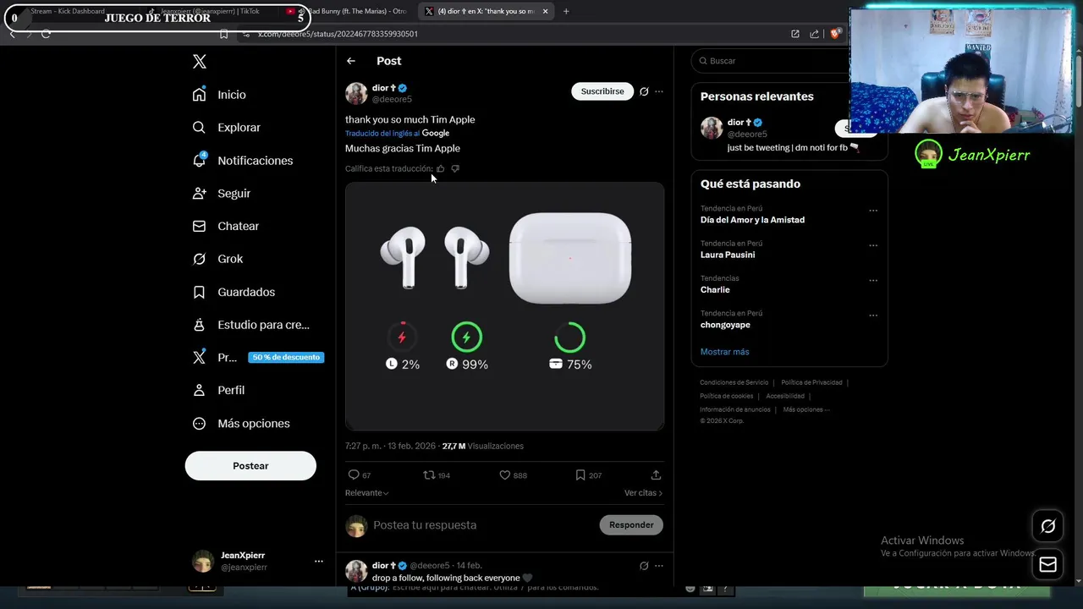Open Charlie trend

click(715, 290)
